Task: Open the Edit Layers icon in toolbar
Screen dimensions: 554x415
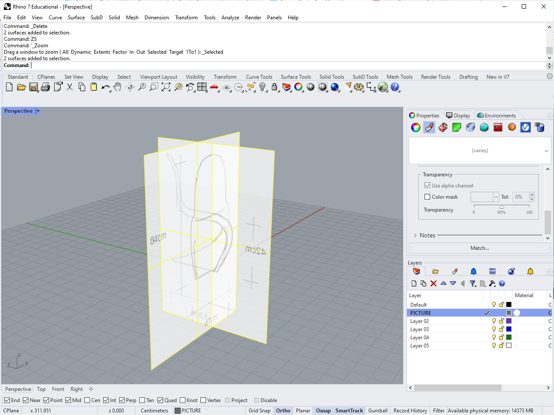Action: (286, 87)
